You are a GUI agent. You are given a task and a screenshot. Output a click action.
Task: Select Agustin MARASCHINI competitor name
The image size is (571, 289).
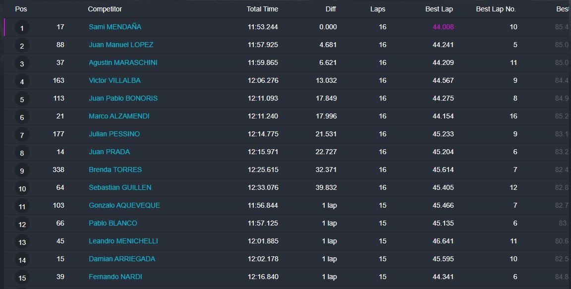click(x=123, y=62)
